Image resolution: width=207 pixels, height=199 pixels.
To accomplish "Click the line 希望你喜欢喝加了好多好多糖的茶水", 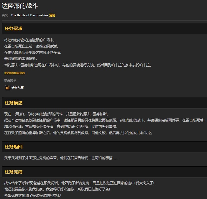I will 33,195.
